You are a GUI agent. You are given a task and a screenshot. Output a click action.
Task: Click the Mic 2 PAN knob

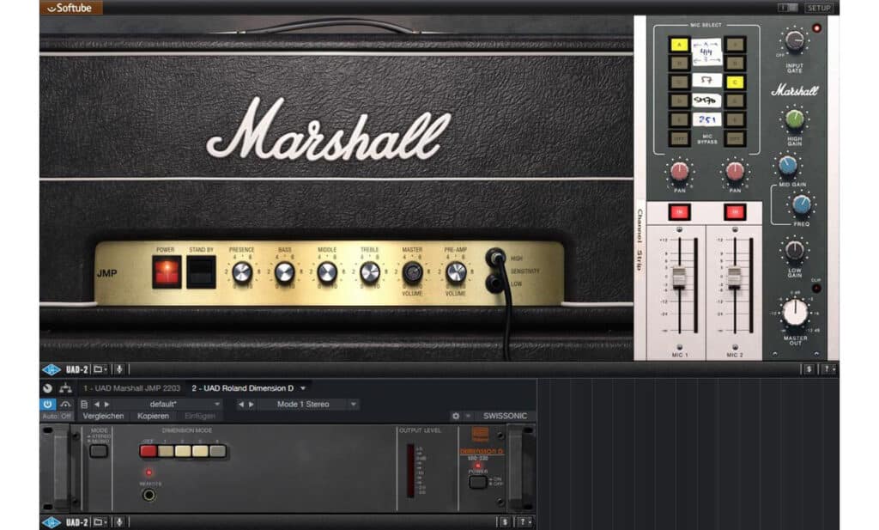pyautogui.click(x=735, y=172)
